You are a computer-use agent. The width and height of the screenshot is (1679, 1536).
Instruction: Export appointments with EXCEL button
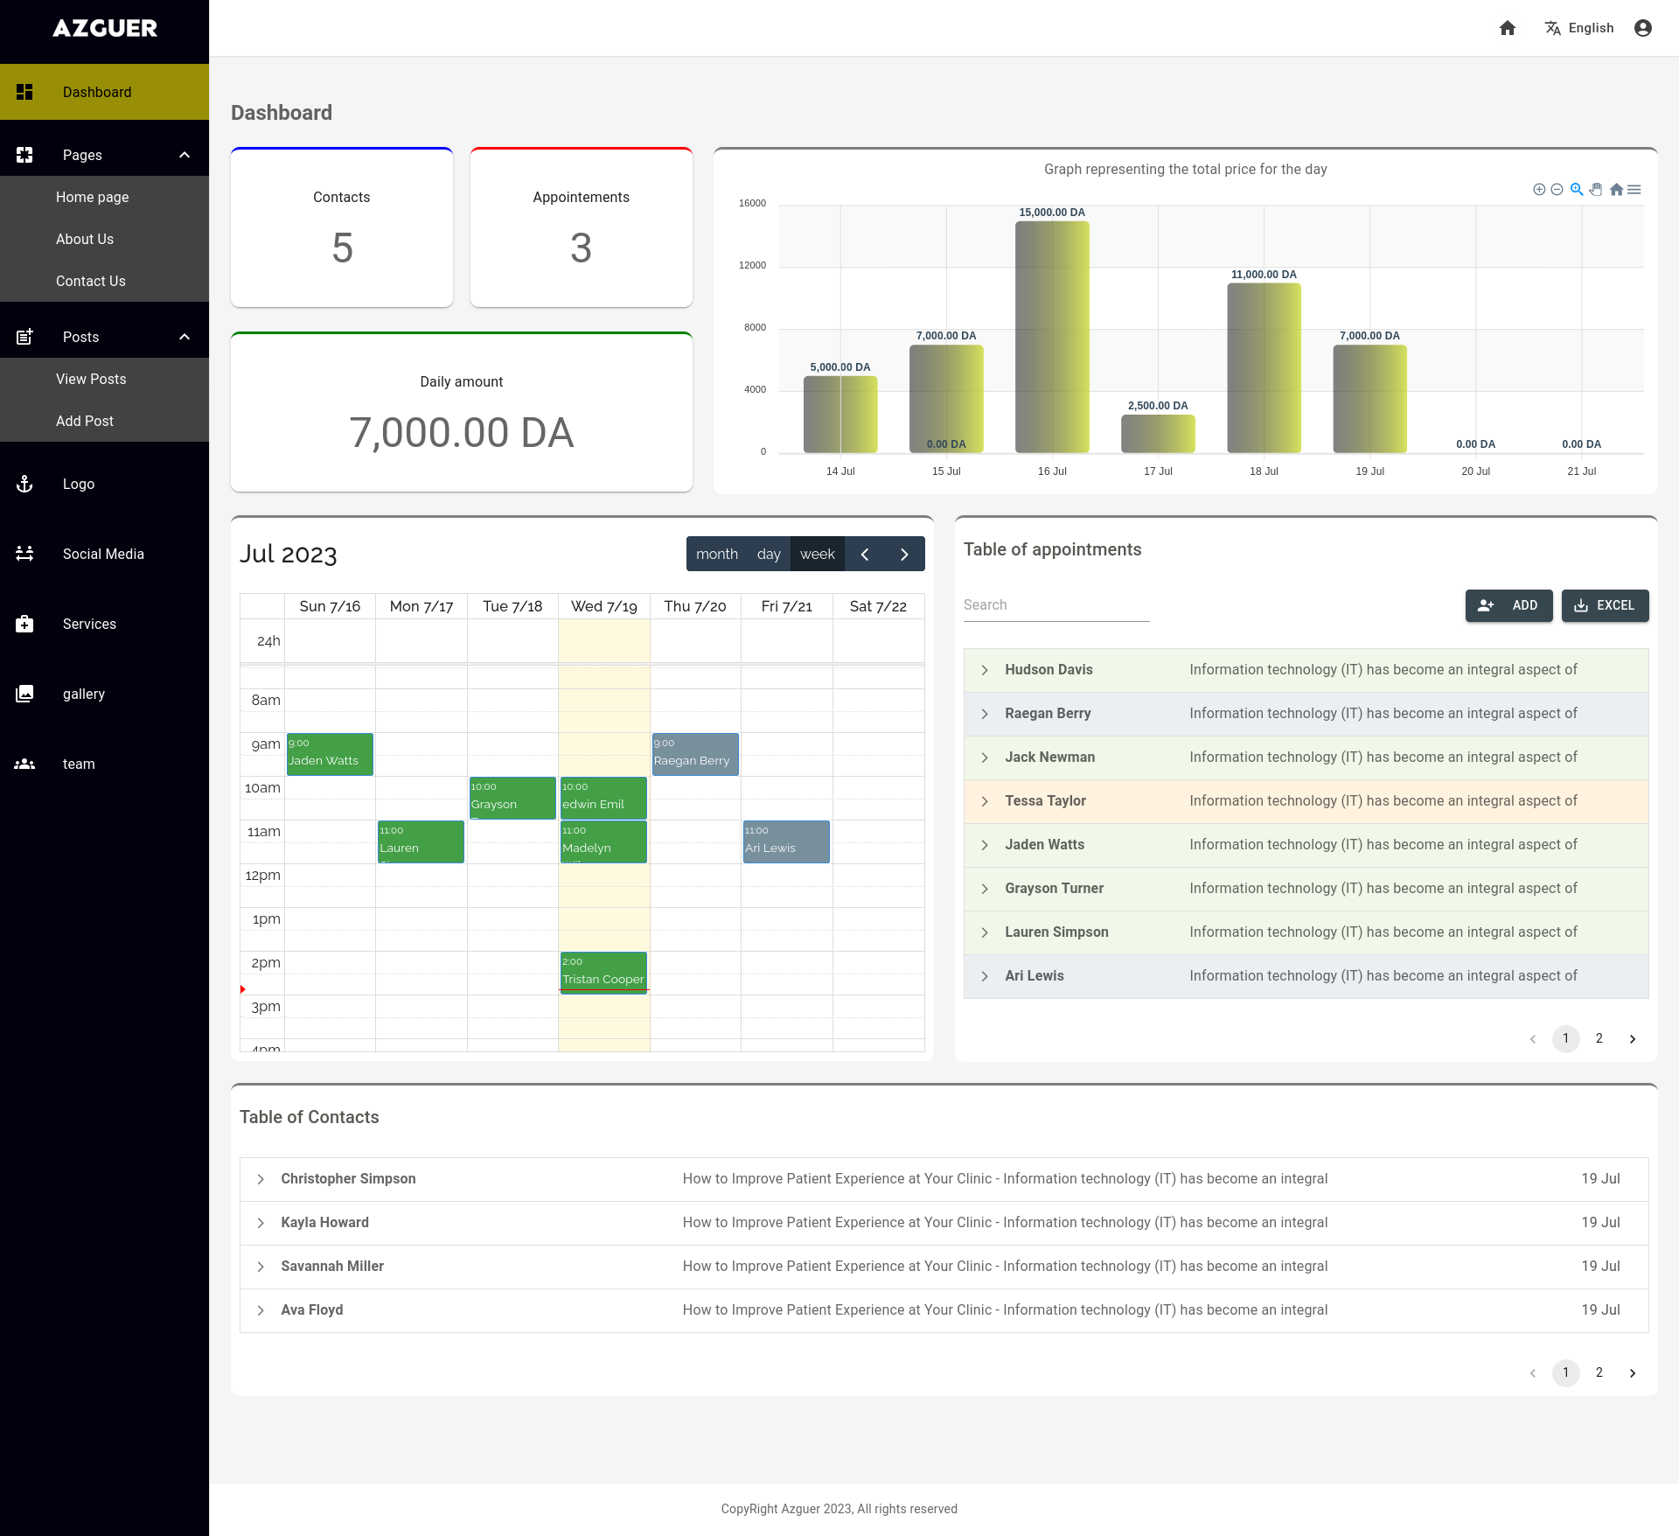[x=1605, y=605]
